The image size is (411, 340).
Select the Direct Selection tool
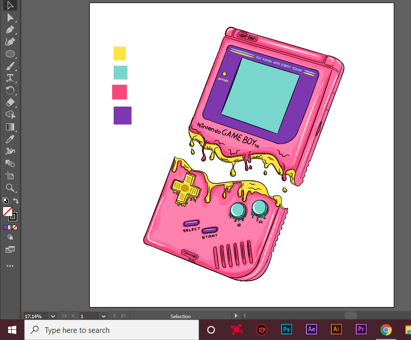click(x=10, y=18)
